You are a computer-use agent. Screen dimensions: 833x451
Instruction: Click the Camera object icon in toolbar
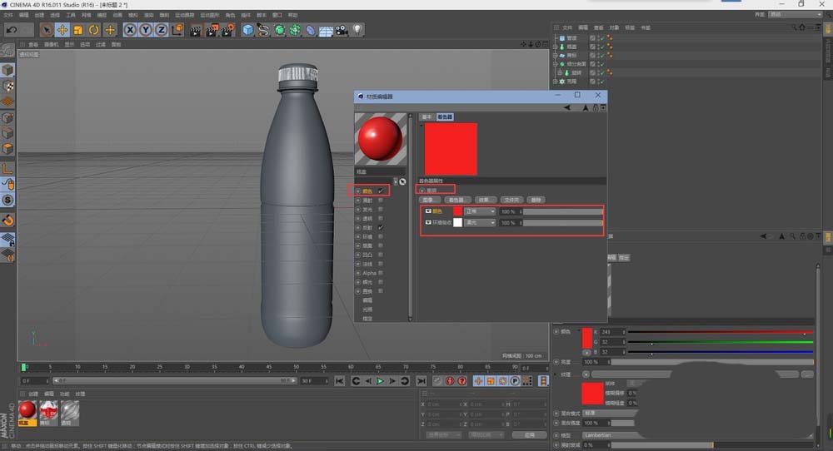[341, 30]
